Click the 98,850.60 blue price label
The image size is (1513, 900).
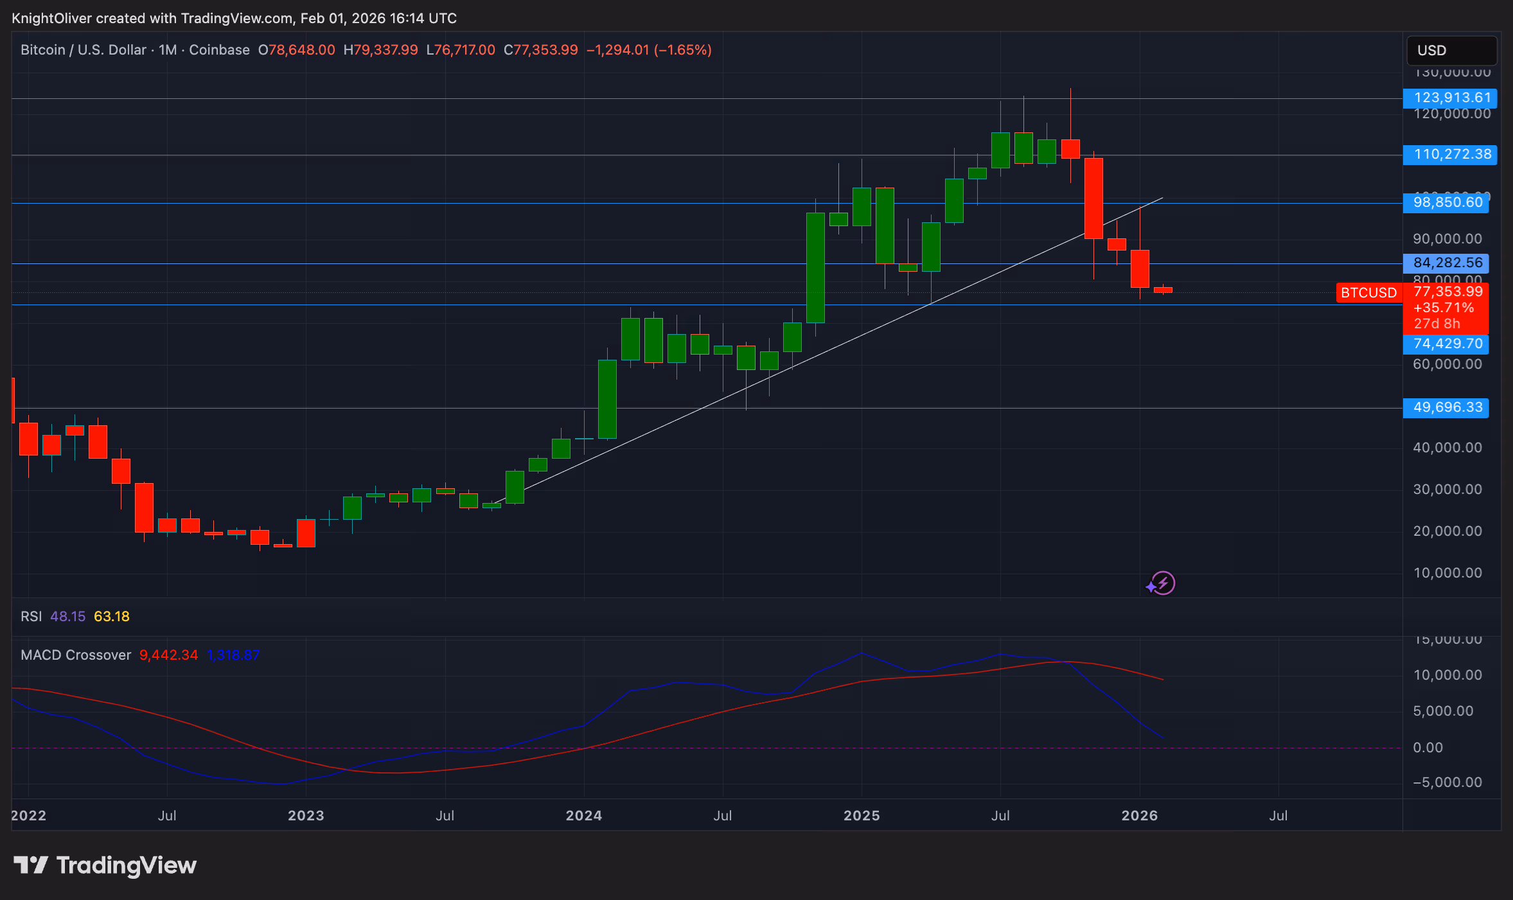pos(1447,203)
